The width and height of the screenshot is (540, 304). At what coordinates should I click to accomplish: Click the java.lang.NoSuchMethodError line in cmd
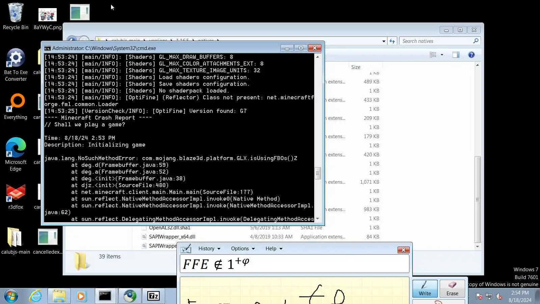click(171, 158)
